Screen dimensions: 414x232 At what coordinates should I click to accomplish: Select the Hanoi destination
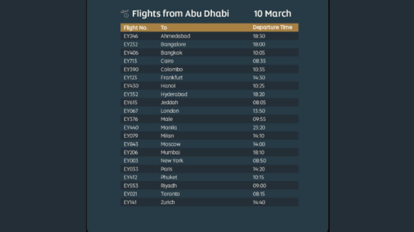click(168, 86)
